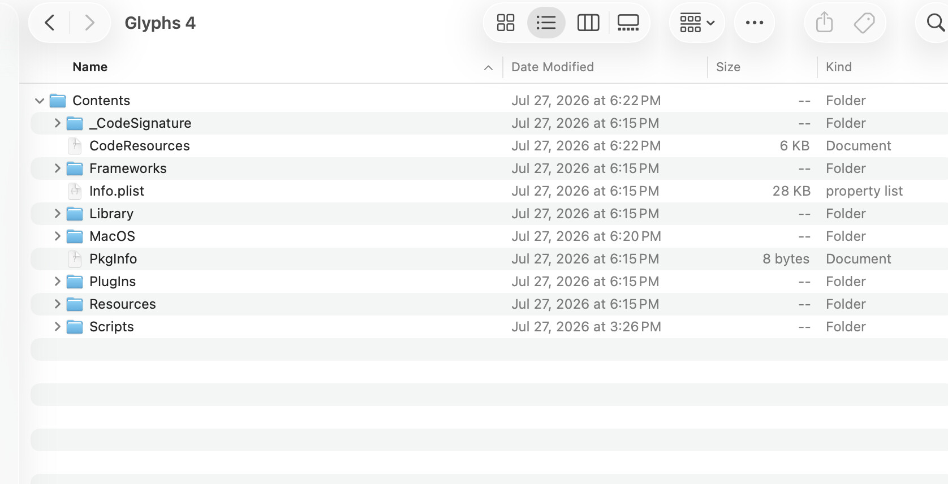The width and height of the screenshot is (948, 484).
Task: Open the search magnifier
Action: pyautogui.click(x=936, y=23)
